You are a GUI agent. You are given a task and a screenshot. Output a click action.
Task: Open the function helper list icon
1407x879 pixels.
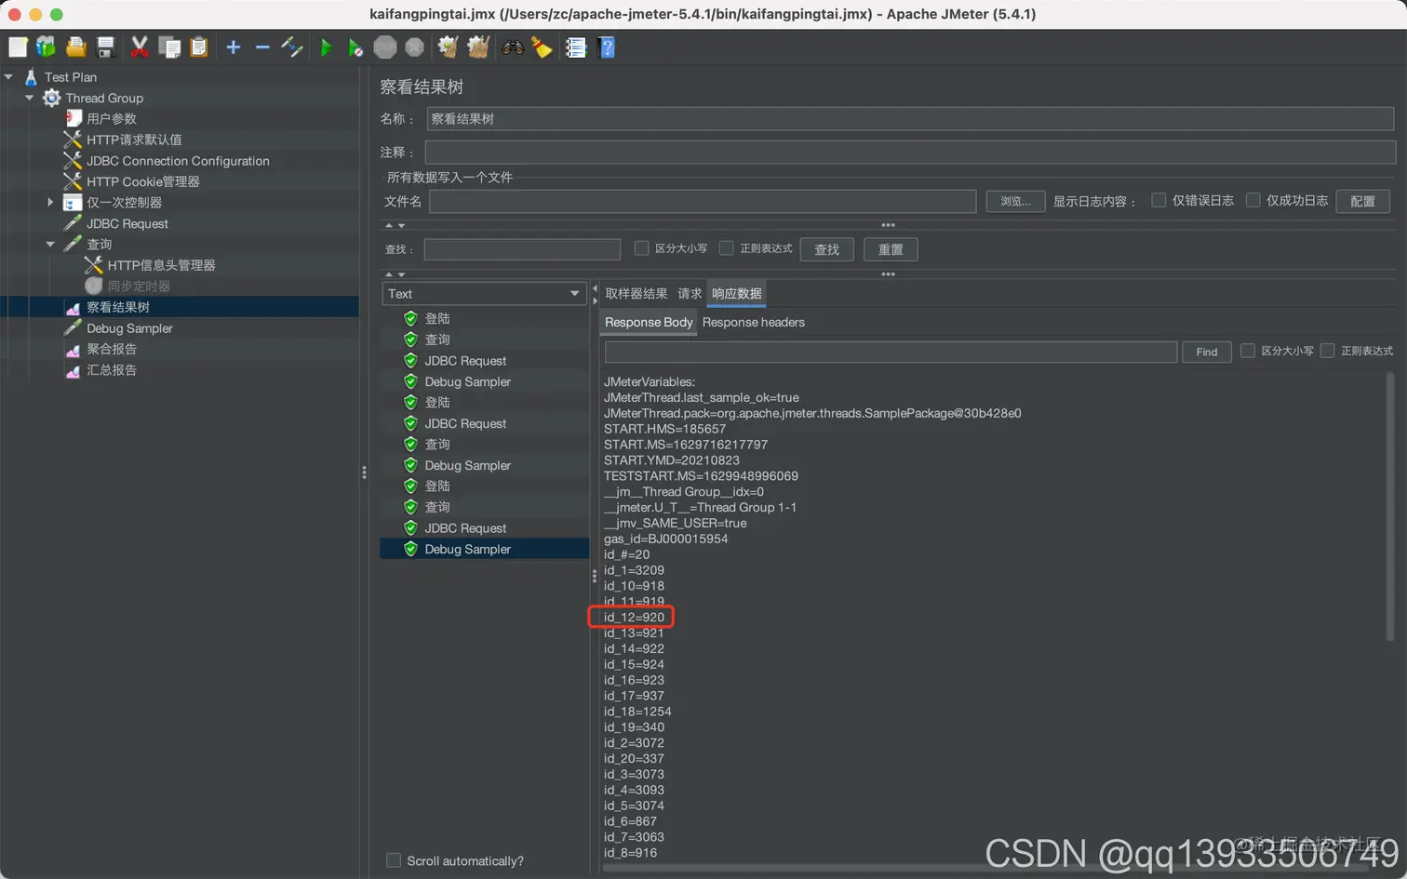point(576,47)
